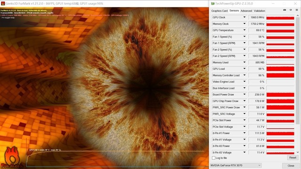301x169 pixels.
Task: Click the GPU Load red graph
Action: [x=280, y=69]
